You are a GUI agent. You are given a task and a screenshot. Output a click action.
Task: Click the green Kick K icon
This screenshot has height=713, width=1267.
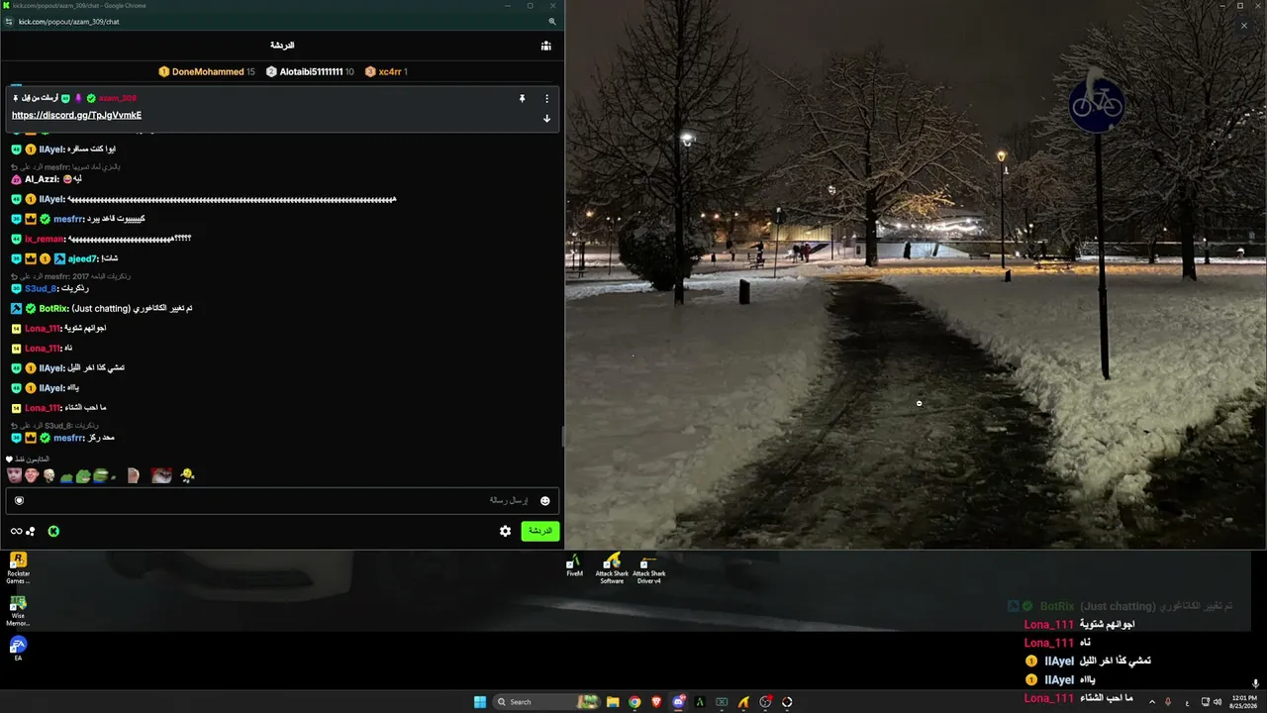53,532
